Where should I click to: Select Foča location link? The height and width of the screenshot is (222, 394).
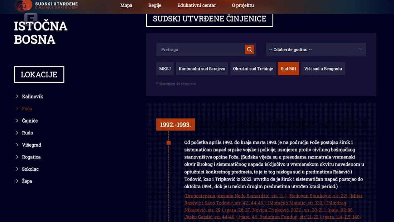(x=27, y=108)
